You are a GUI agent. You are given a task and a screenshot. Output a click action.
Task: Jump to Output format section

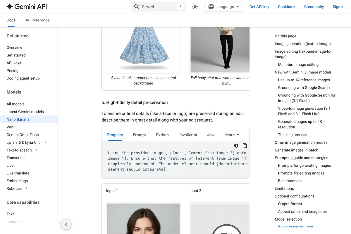pos(290,204)
